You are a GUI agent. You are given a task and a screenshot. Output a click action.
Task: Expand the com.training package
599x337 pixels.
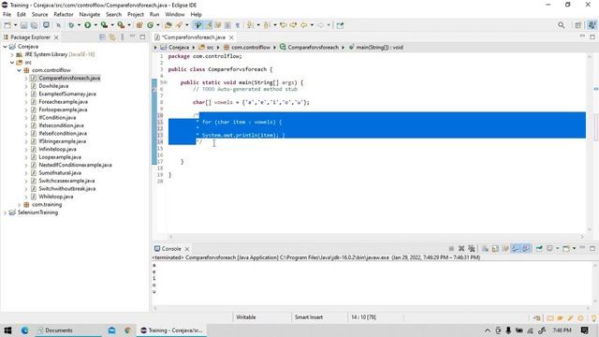click(19, 205)
